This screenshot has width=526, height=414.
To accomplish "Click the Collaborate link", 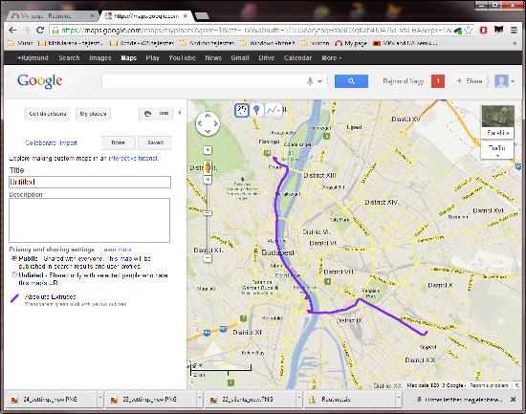I will (40, 142).
